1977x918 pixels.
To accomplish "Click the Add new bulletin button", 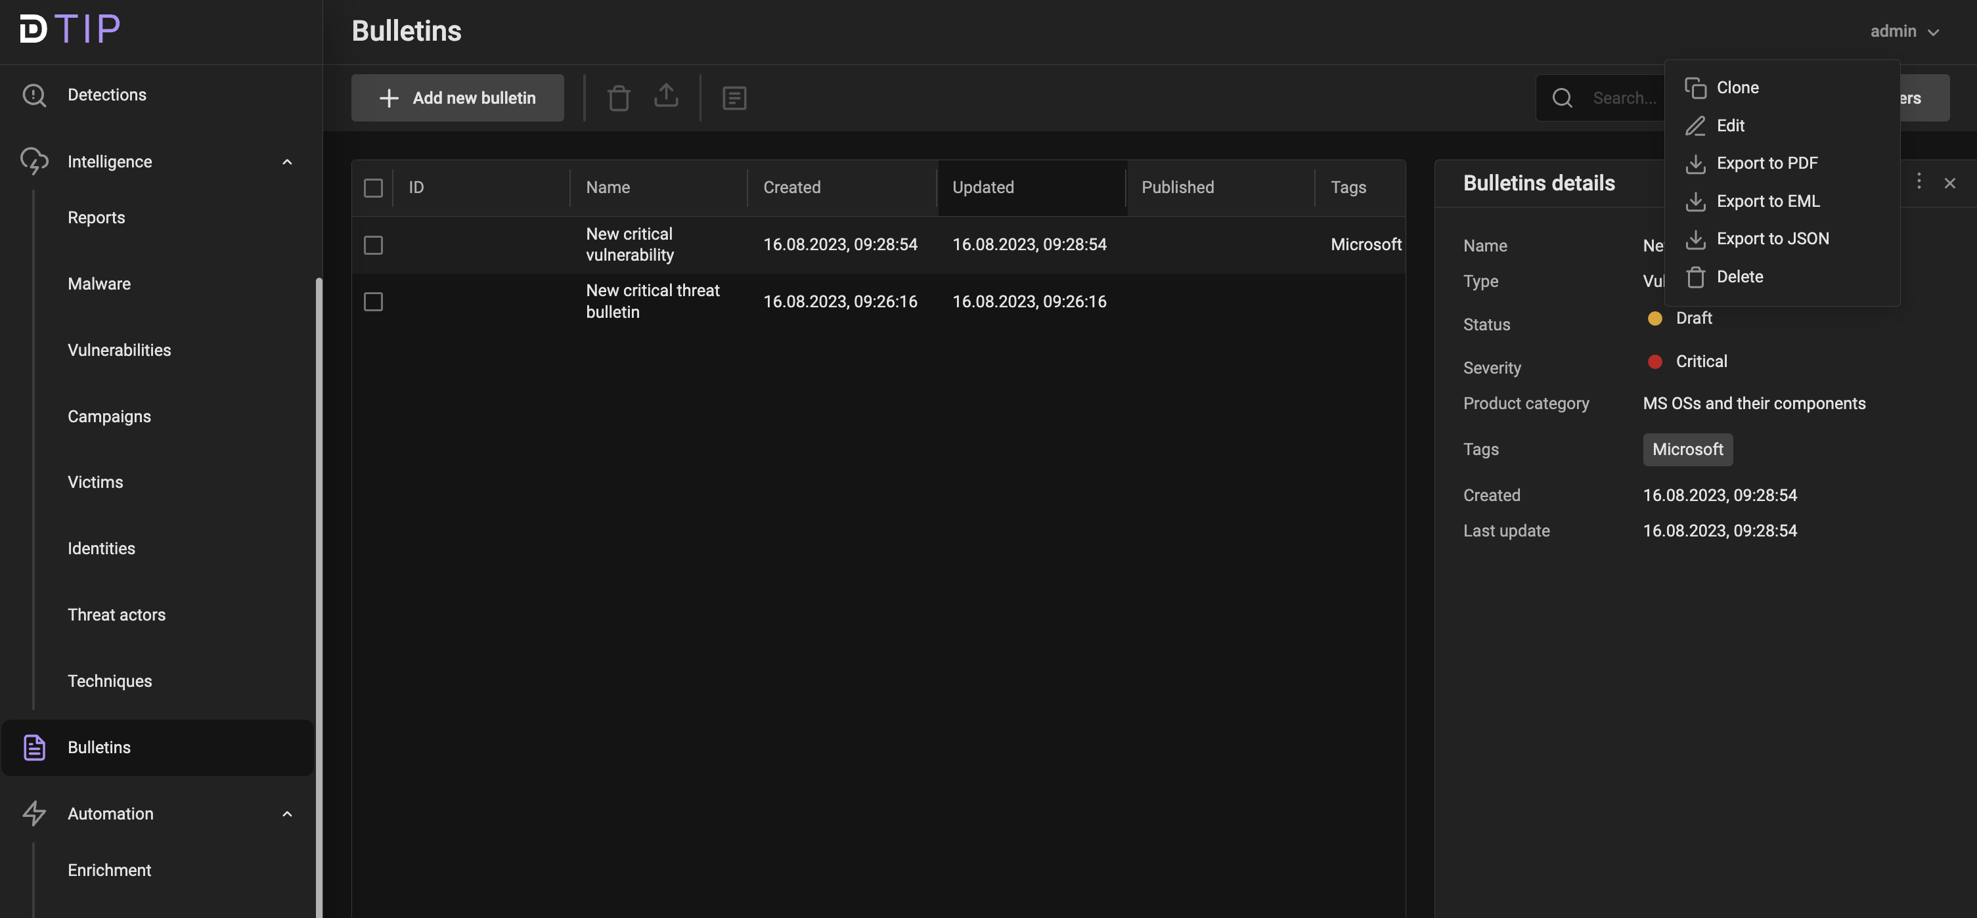I will coord(457,97).
